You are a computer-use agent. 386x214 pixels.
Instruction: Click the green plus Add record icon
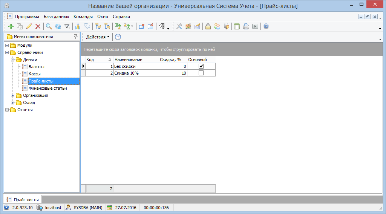11,26
